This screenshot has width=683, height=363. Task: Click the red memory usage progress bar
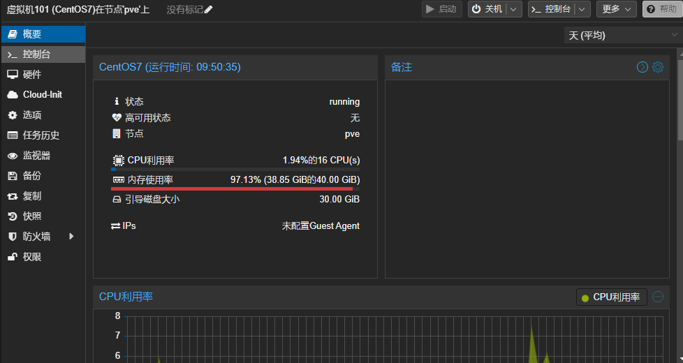click(235, 189)
